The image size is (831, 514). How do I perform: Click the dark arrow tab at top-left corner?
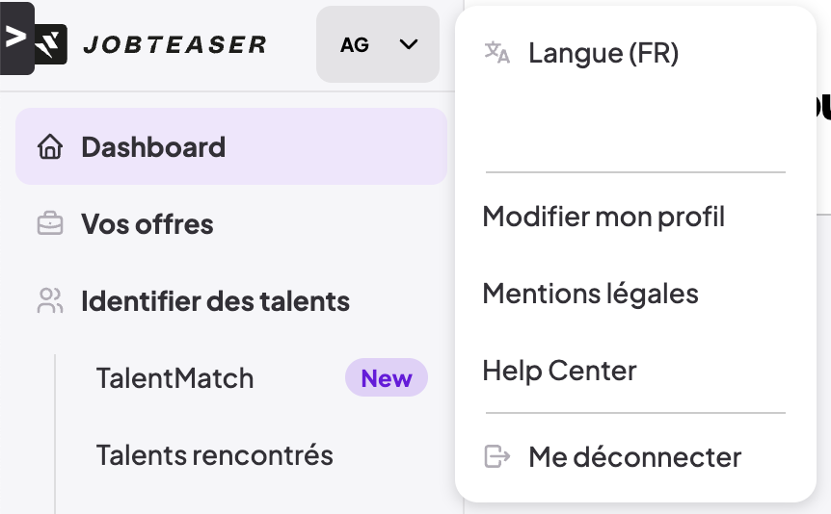click(x=16, y=39)
